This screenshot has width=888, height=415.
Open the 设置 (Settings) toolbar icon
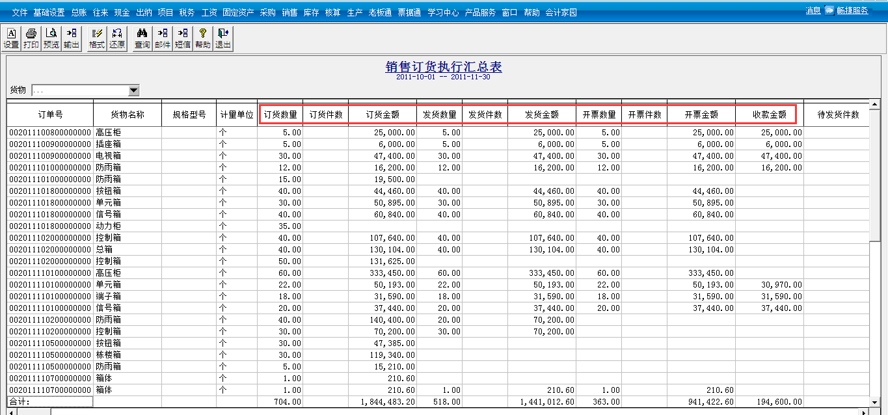10,38
